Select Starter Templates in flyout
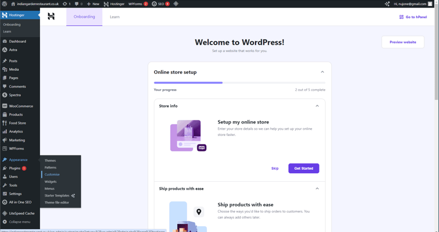The image size is (439, 232). pyautogui.click(x=59, y=195)
